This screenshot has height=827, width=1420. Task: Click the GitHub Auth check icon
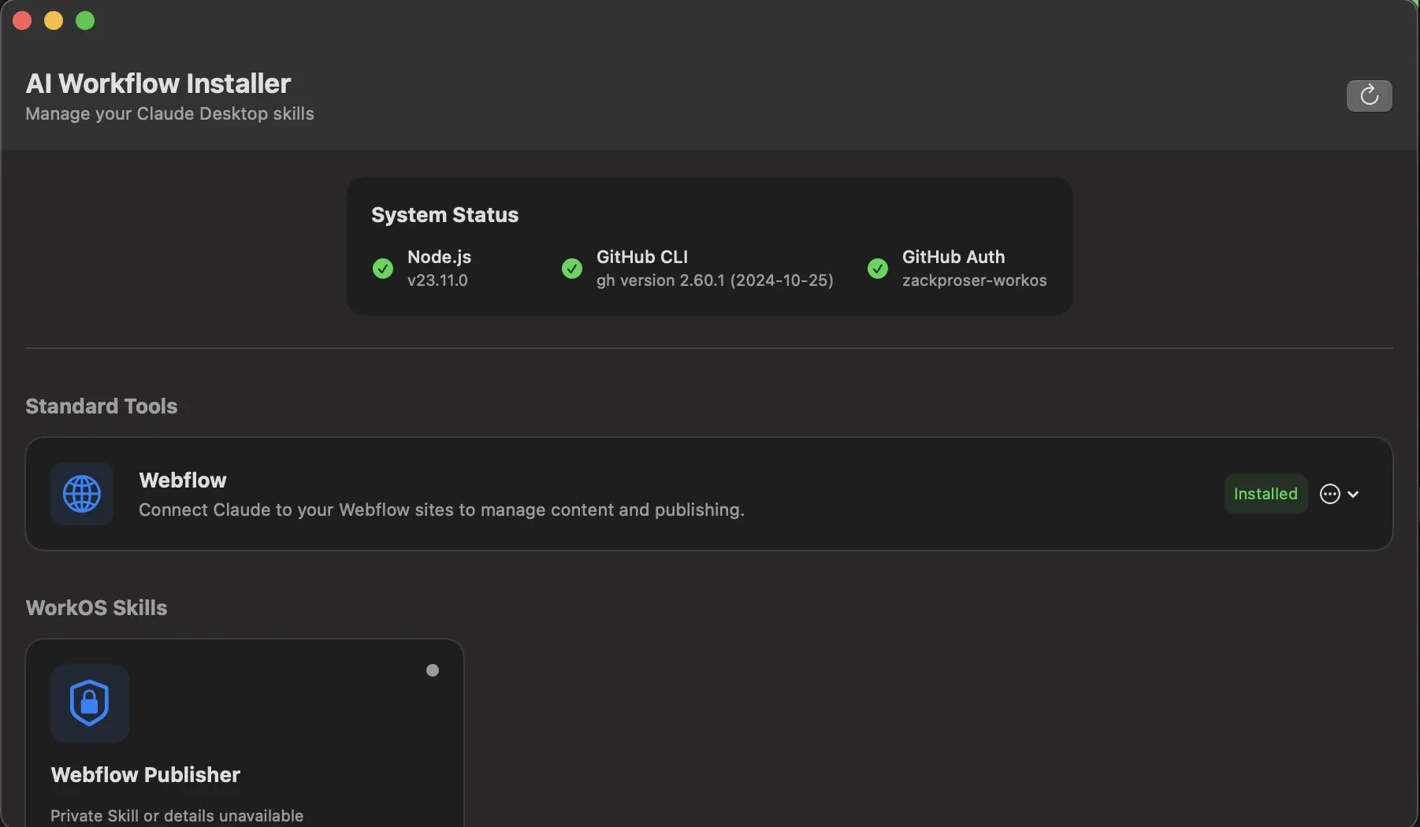pyautogui.click(x=877, y=268)
